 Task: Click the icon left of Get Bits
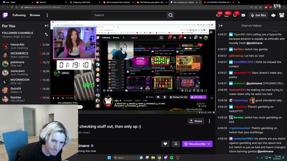(243, 15)
